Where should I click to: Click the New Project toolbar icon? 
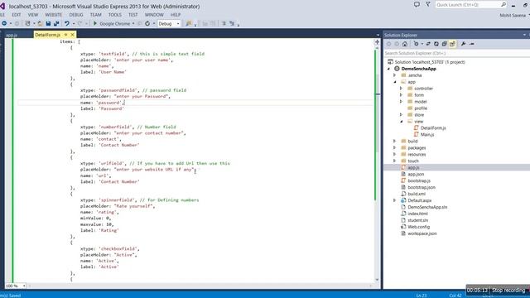(27, 23)
